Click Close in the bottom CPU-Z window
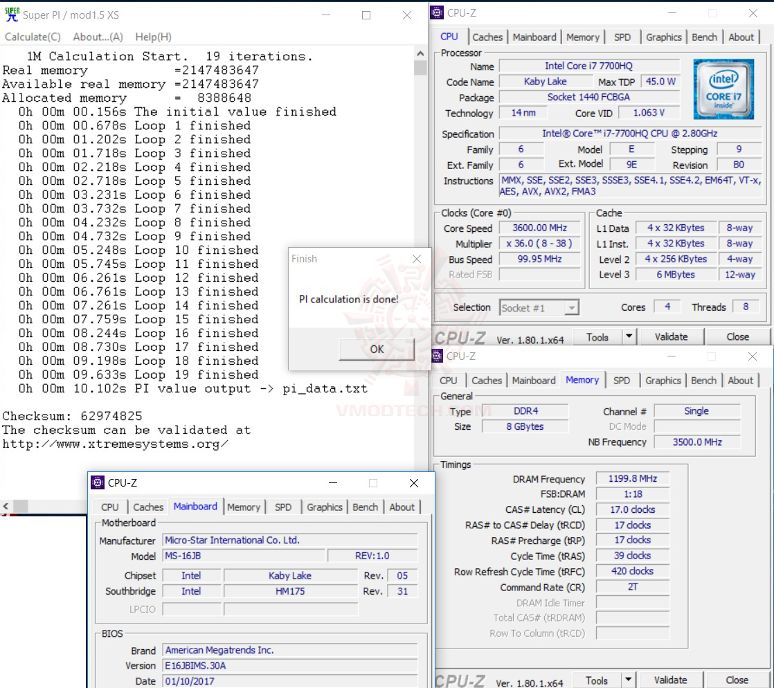This screenshot has height=688, width=774. point(737,680)
